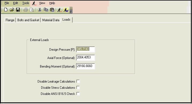Image resolution: width=192 pixels, height=104 pixels.
Task: Open a file with the folder icon
Action: pyautogui.click(x=12, y=10)
